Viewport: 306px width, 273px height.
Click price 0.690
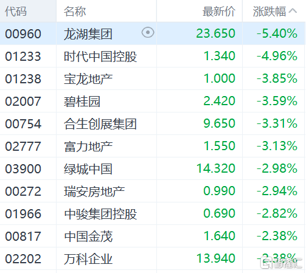coord(220,213)
